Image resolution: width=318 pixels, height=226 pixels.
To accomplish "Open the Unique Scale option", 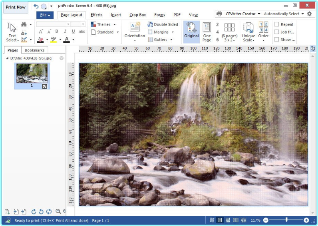I will tap(248, 32).
